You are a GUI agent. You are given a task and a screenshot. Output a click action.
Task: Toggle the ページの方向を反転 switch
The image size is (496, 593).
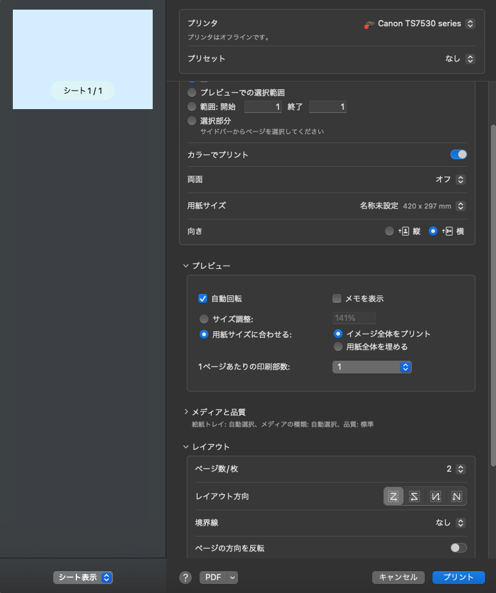[x=459, y=547]
